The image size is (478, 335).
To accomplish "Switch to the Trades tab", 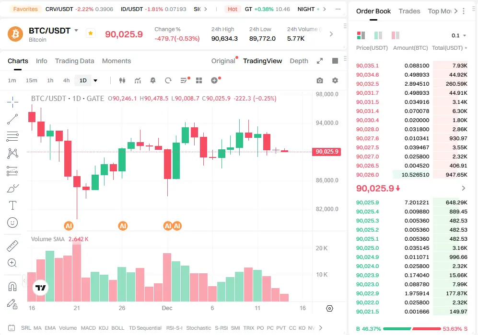I will [409, 11].
